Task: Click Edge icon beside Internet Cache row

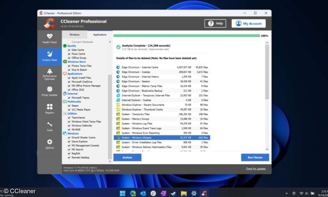Action: [x=118, y=67]
